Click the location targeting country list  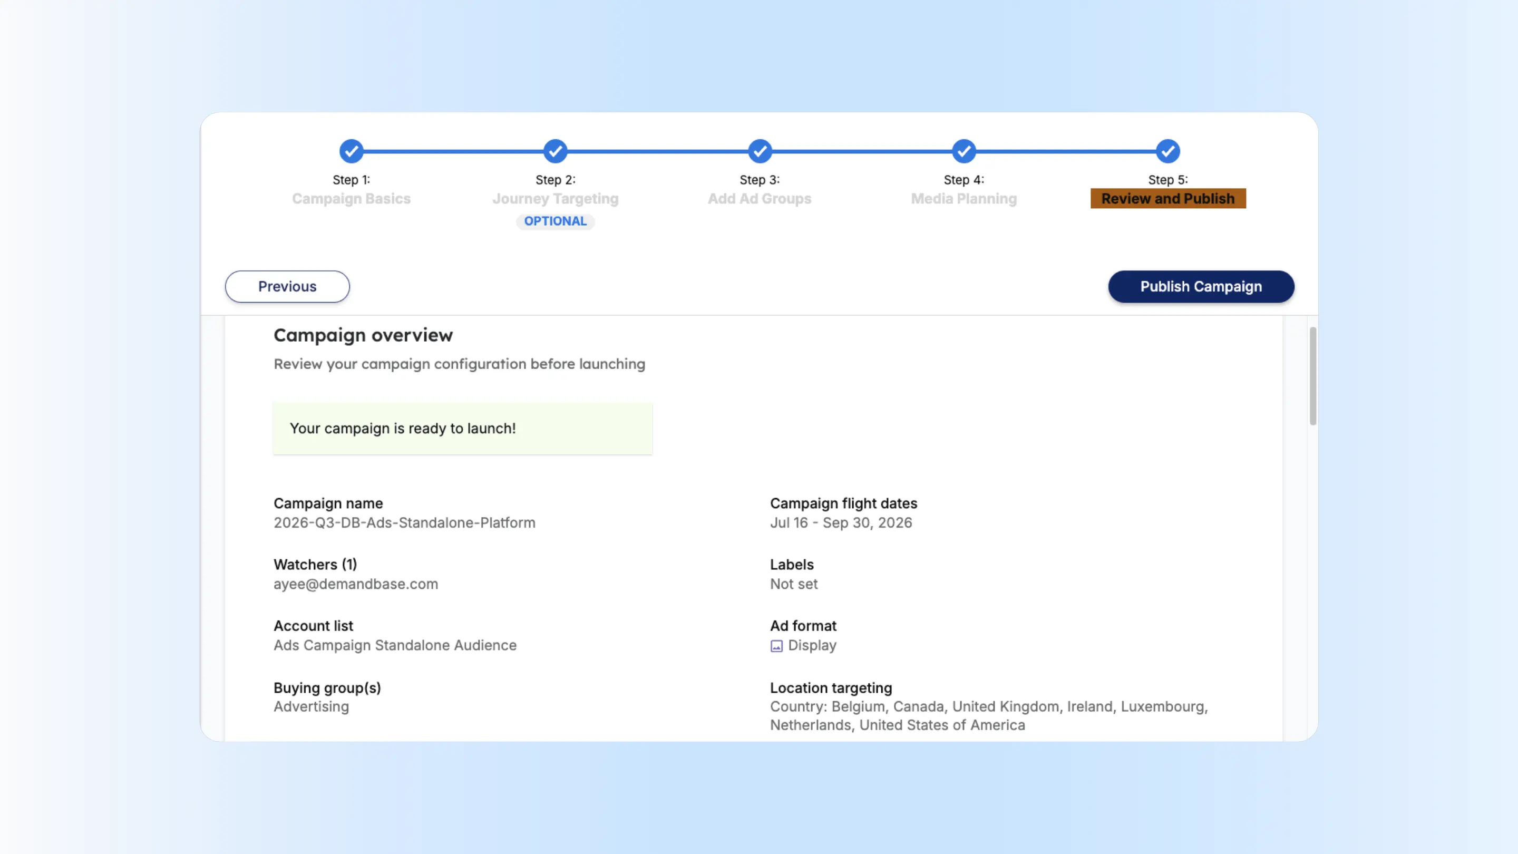[989, 715]
